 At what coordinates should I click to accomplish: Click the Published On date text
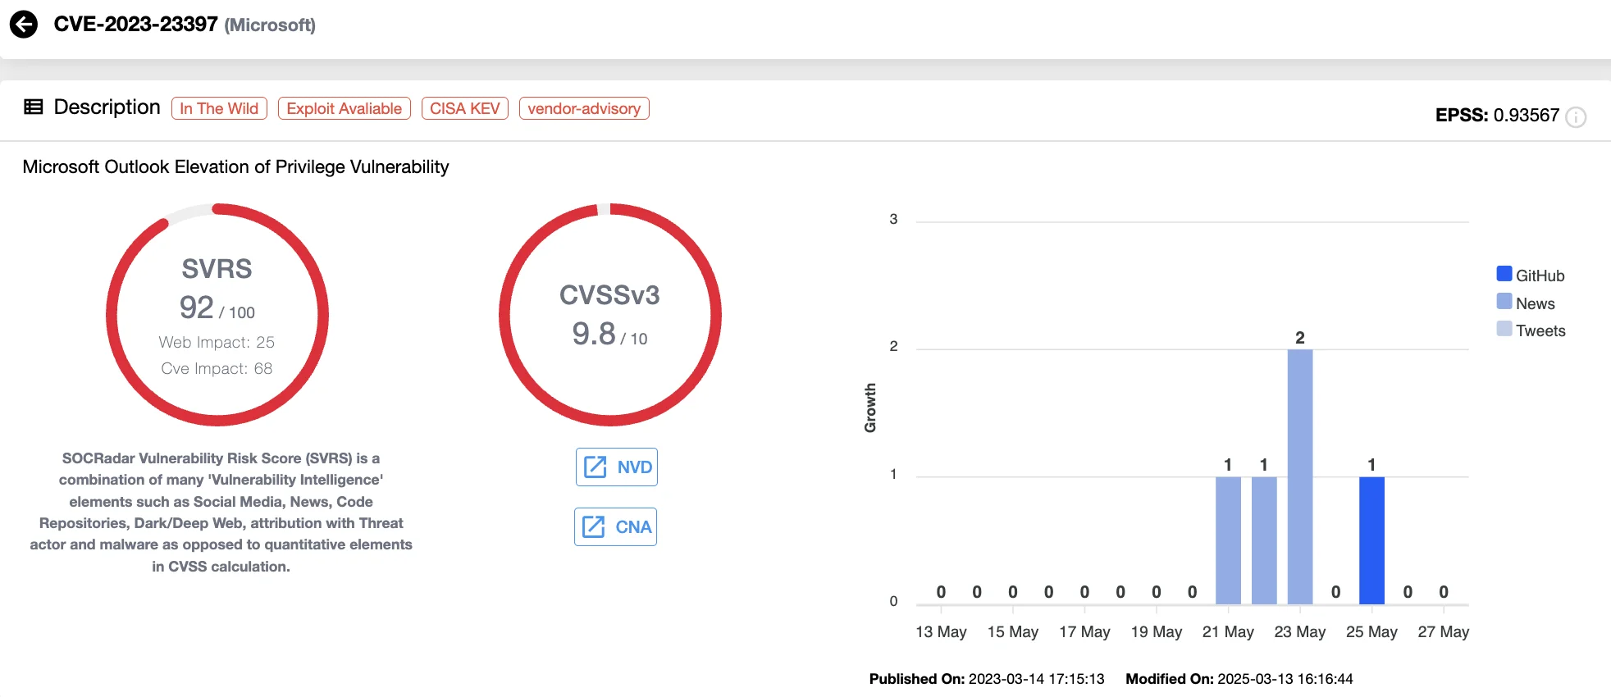coord(987,679)
